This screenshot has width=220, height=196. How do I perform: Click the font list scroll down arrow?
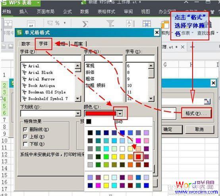pos(78,98)
